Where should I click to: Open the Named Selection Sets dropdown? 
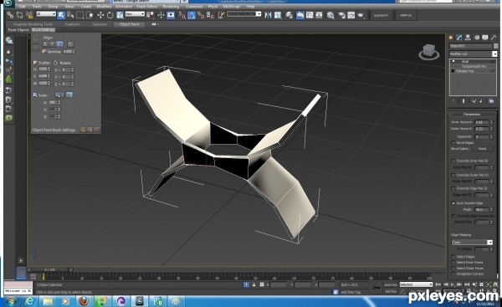pyautogui.click(x=244, y=13)
